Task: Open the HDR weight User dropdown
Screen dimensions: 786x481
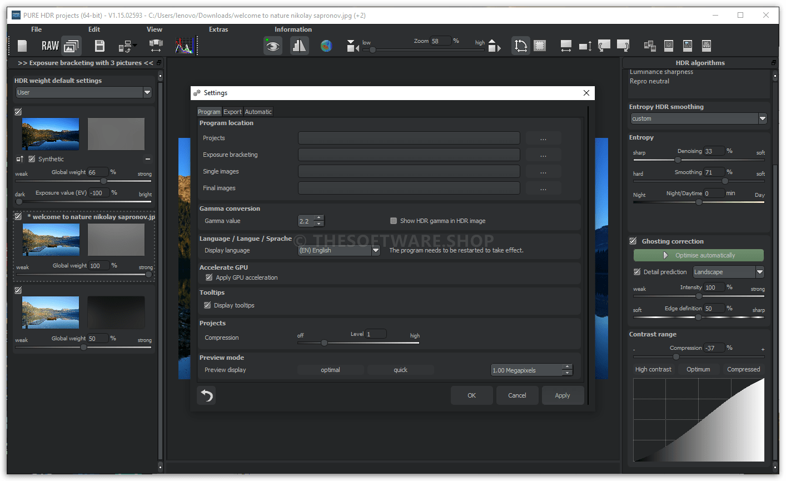Action: point(83,92)
